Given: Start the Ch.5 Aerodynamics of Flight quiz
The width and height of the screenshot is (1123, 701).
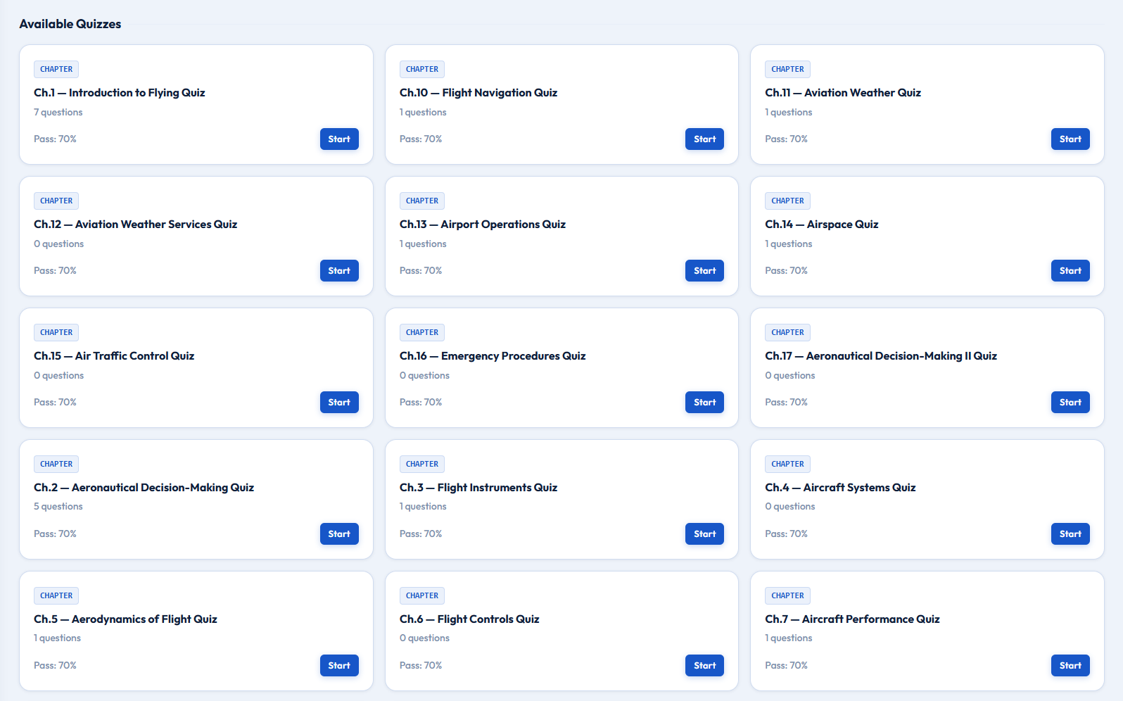Looking at the screenshot, I should click(338, 666).
